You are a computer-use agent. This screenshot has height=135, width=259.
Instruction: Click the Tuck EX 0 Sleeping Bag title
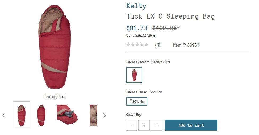click(x=171, y=16)
